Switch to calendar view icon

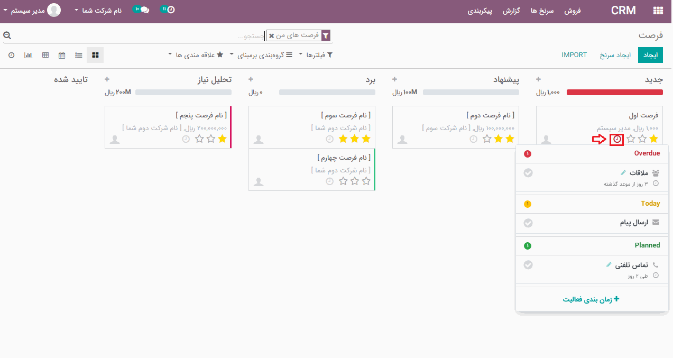point(62,54)
